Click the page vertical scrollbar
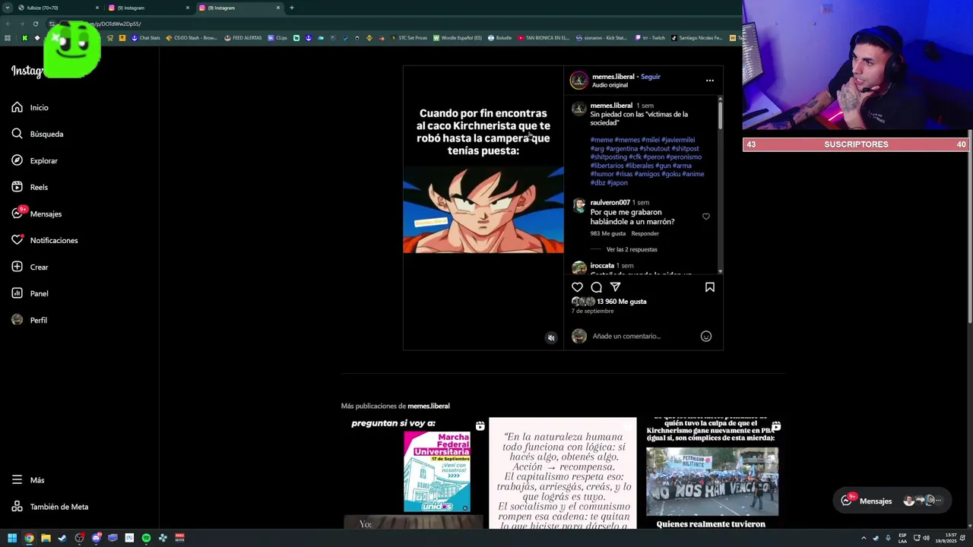The width and height of the screenshot is (973, 547). coord(970,228)
